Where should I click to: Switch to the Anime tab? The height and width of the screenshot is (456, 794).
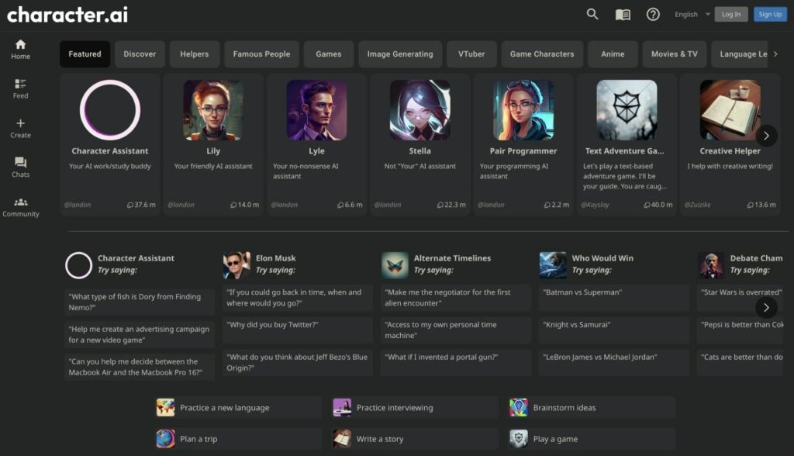613,54
